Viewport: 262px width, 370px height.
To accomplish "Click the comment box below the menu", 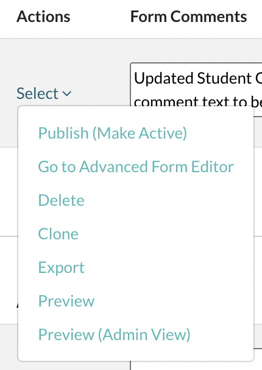I will (196, 365).
